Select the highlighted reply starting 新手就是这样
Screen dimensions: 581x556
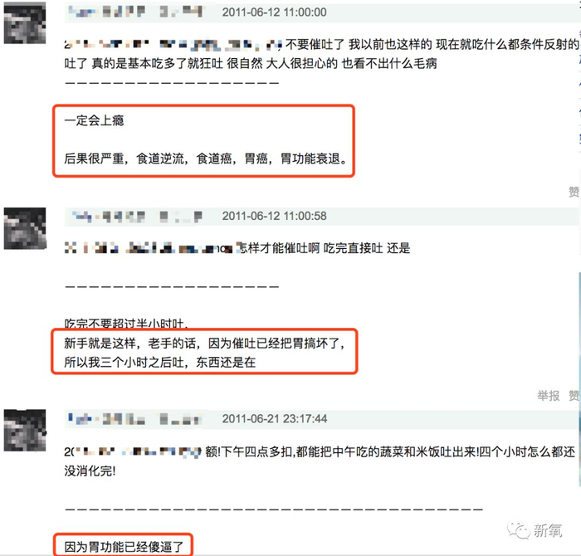point(204,352)
